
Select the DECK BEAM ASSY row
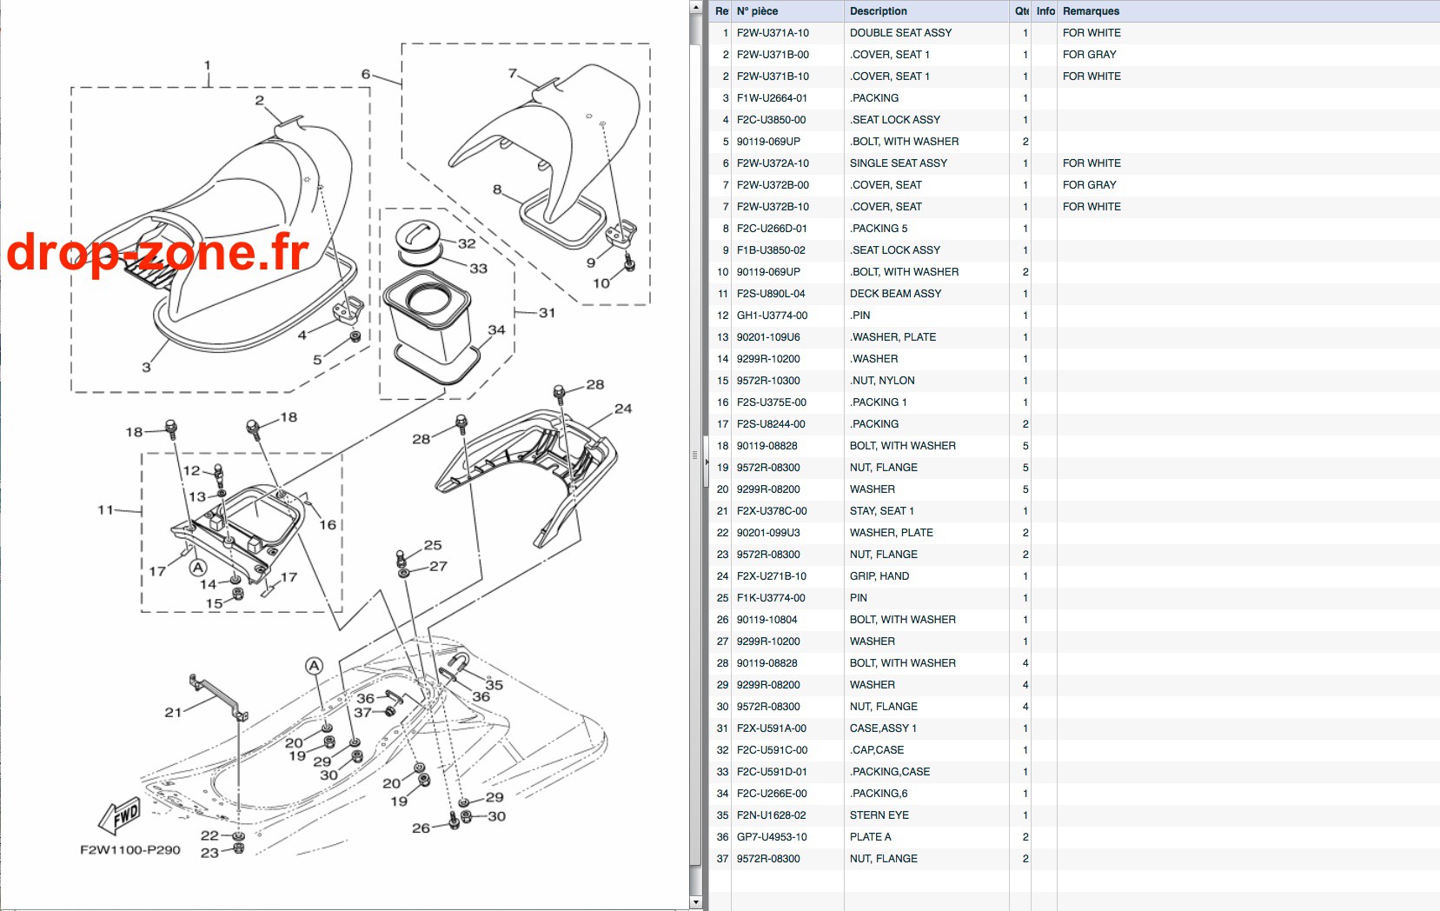pyautogui.click(x=1075, y=294)
